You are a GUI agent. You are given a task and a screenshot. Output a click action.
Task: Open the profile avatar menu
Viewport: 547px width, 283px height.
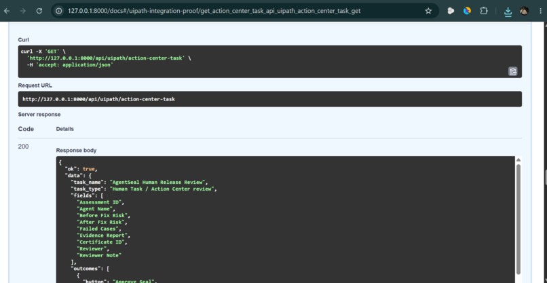click(524, 11)
